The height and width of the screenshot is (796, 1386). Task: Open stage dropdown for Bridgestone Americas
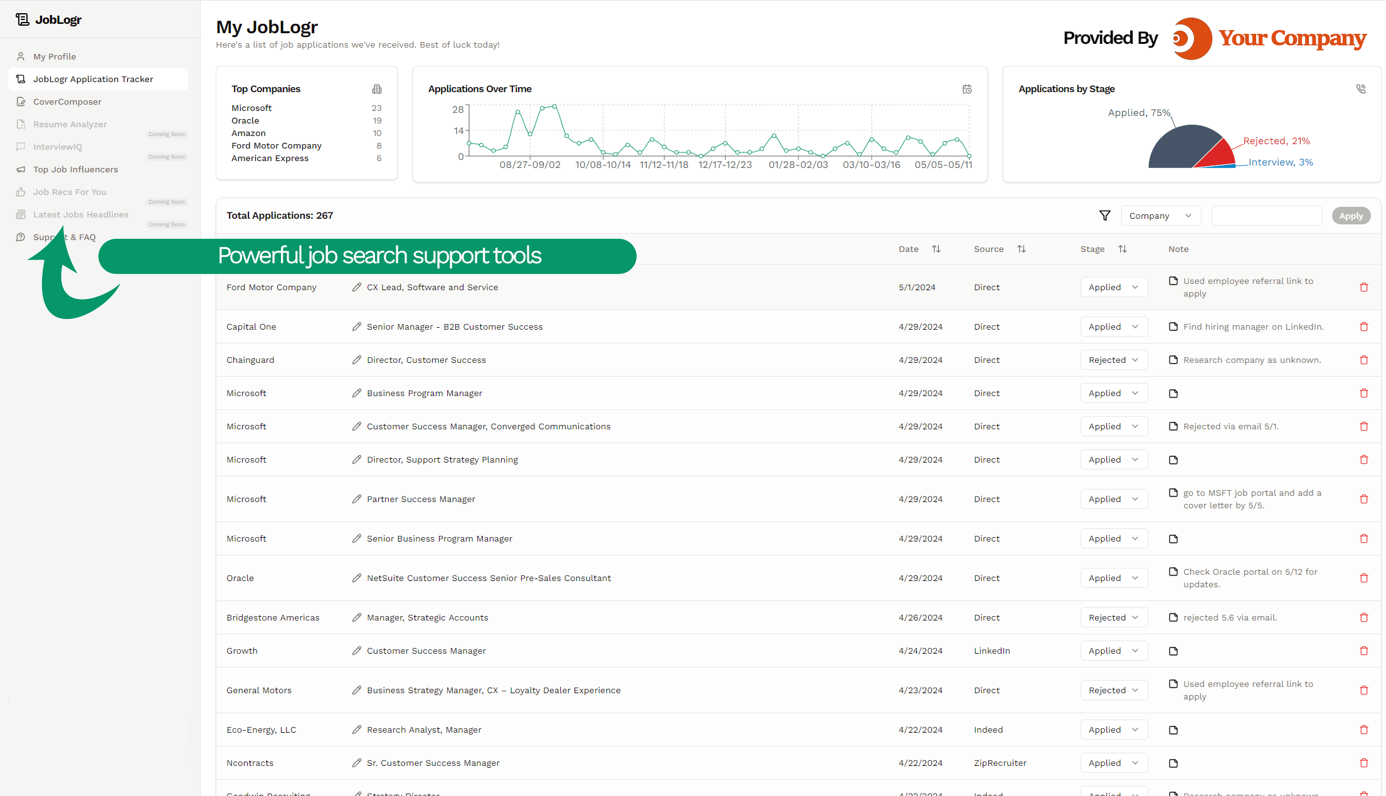(x=1114, y=617)
